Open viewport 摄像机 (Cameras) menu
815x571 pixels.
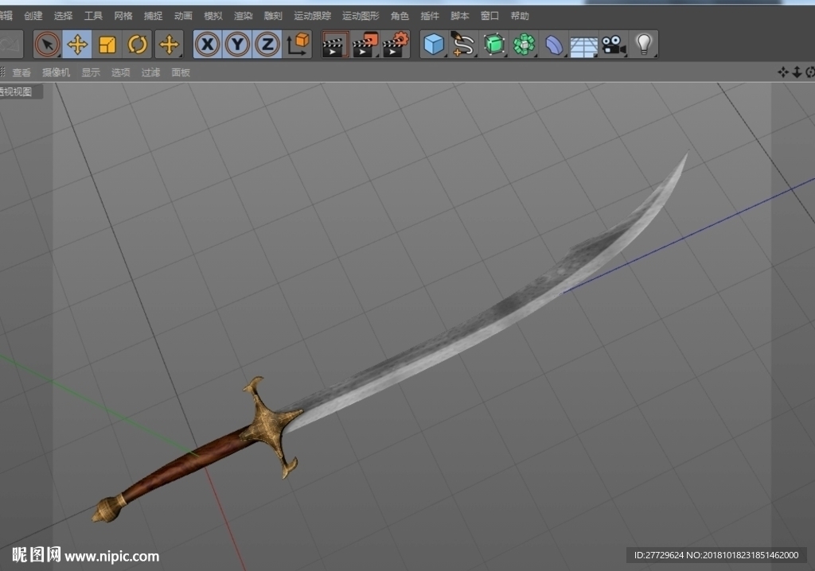(57, 72)
